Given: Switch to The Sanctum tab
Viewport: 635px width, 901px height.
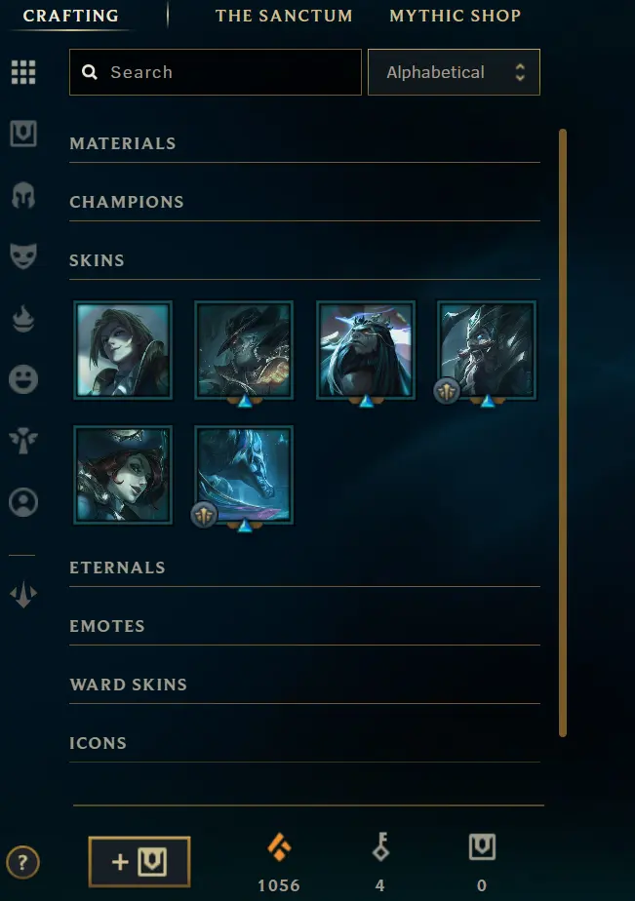Looking at the screenshot, I should (x=284, y=16).
